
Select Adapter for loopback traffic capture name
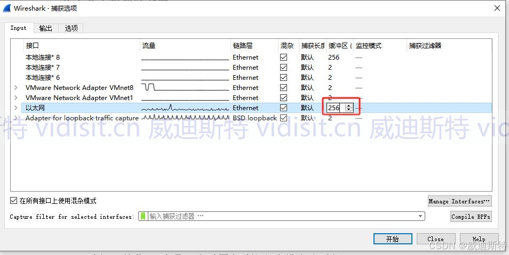[82, 118]
